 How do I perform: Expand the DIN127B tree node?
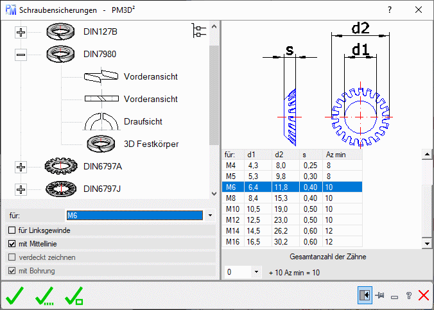click(x=21, y=32)
